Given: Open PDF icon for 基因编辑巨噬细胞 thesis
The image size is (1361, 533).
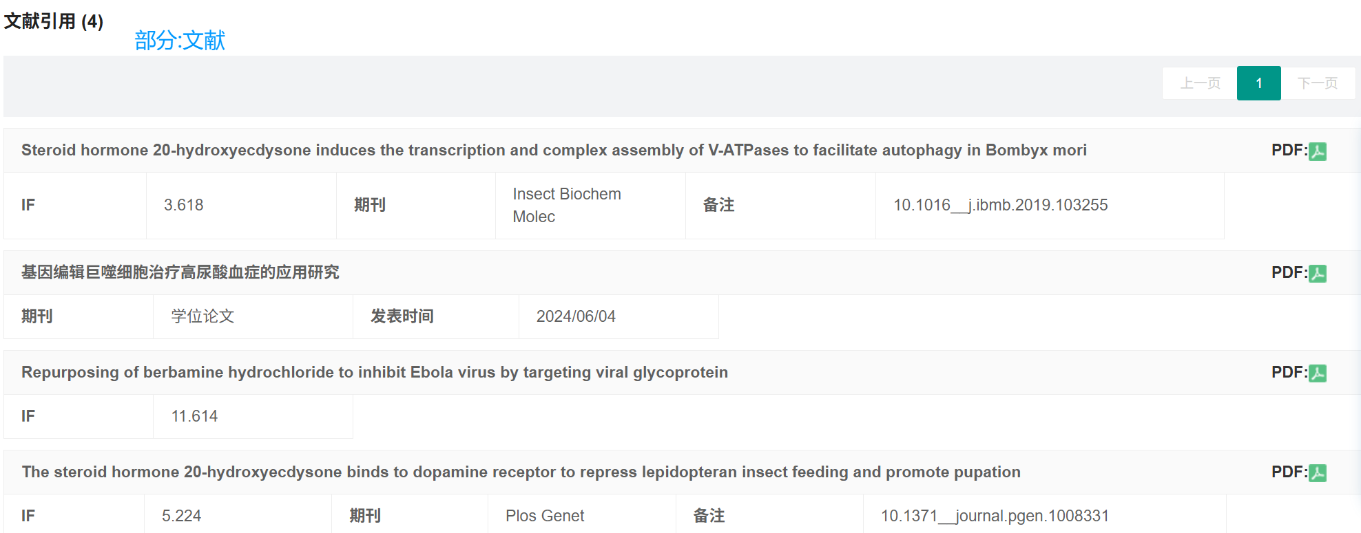Looking at the screenshot, I should 1317,274.
